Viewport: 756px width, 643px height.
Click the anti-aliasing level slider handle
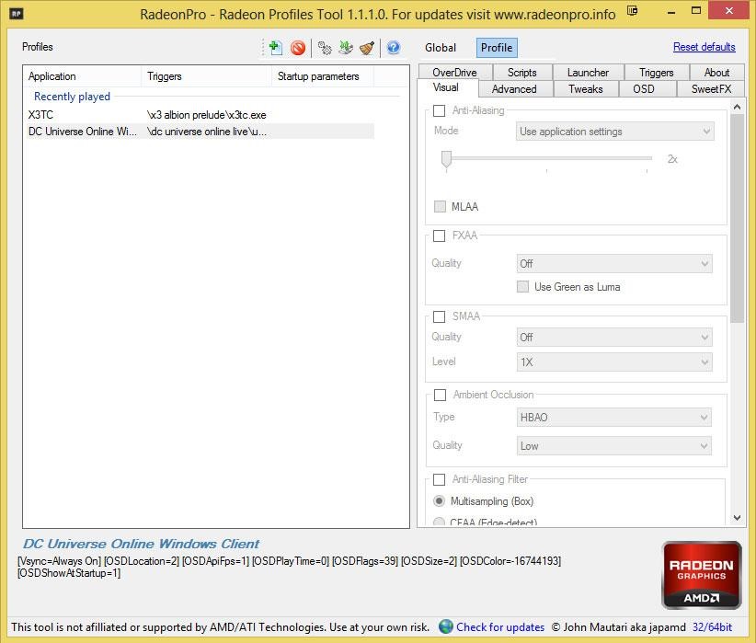(446, 160)
